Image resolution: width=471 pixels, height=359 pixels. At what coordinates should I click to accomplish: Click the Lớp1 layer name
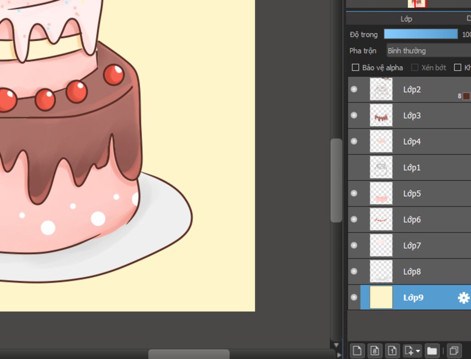coord(412,167)
